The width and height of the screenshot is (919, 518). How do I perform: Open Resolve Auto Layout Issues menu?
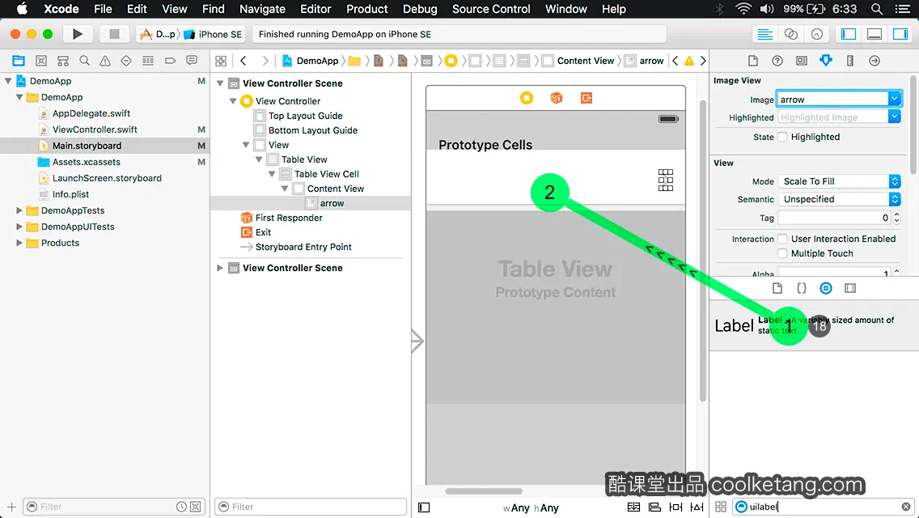(697, 507)
